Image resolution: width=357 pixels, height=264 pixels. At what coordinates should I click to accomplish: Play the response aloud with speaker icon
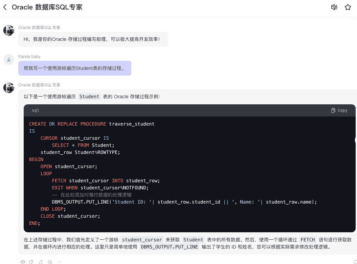pyautogui.click(x=23, y=262)
